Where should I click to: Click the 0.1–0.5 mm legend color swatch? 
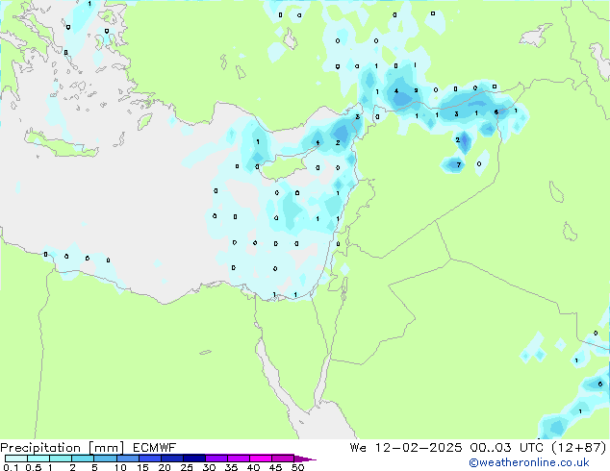[x=16, y=459]
